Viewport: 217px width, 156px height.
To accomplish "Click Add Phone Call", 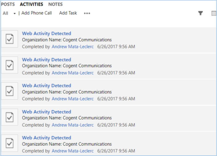I will tap(36, 13).
